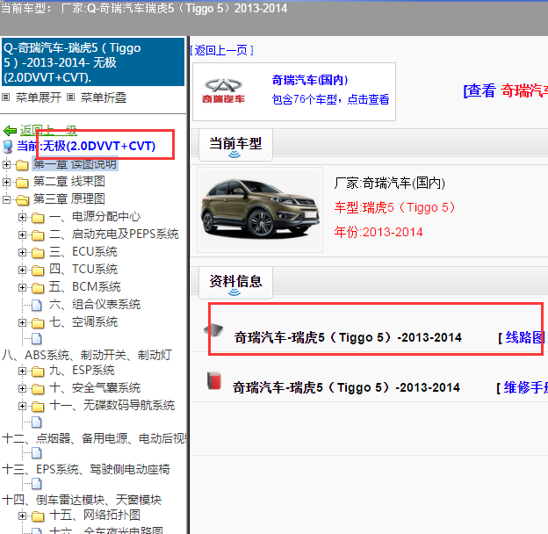This screenshot has height=534, width=548.
Task: Click the gray wiring diagram book icon
Action: 213,330
